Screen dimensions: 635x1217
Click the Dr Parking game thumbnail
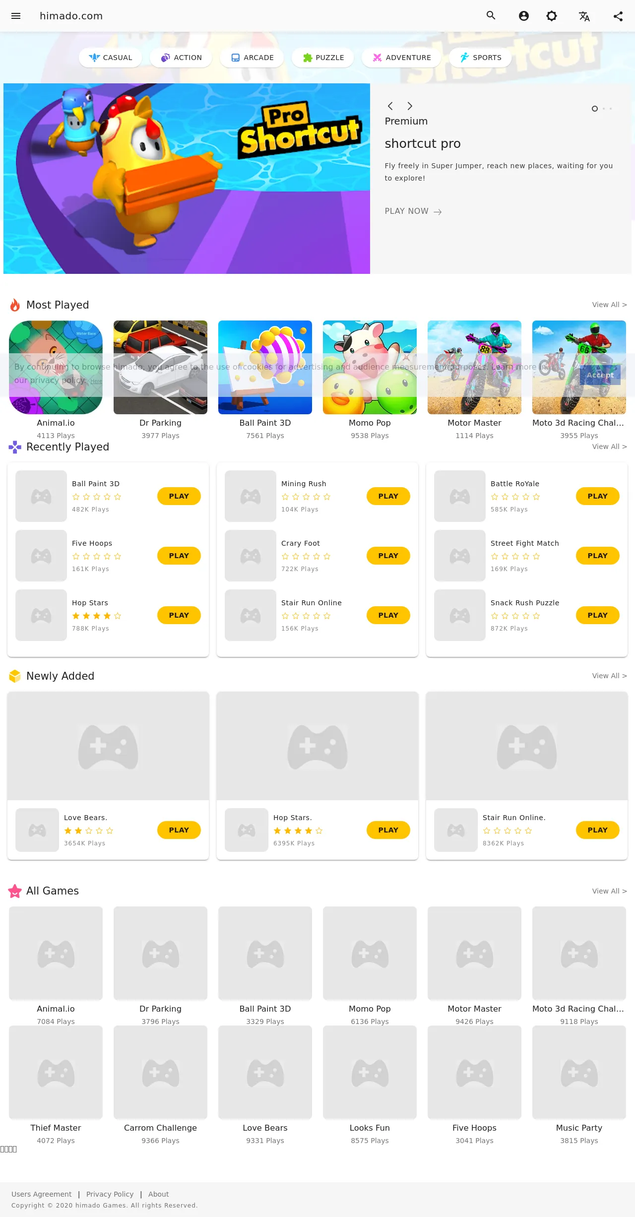(x=160, y=367)
